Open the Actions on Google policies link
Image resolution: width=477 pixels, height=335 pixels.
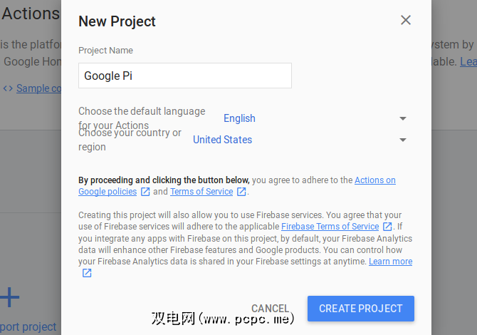click(374, 180)
